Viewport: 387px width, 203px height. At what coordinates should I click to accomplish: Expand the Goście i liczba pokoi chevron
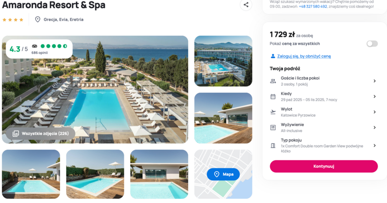tap(374, 81)
